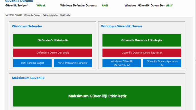196x110 pixels.
Task: Click Güvenlik Duvarını Etkinleştir button
Action: 142,40
